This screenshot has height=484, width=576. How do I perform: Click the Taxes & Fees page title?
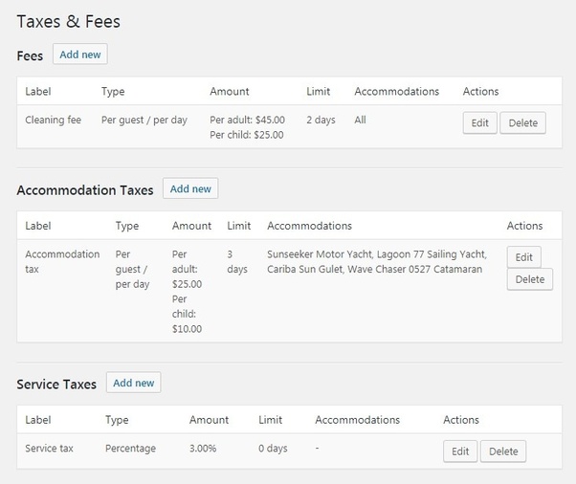69,20
